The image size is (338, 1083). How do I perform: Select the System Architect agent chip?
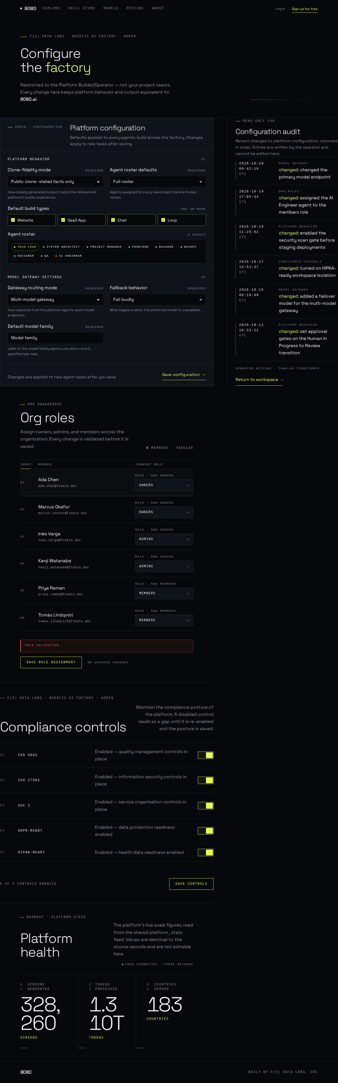coord(61,247)
